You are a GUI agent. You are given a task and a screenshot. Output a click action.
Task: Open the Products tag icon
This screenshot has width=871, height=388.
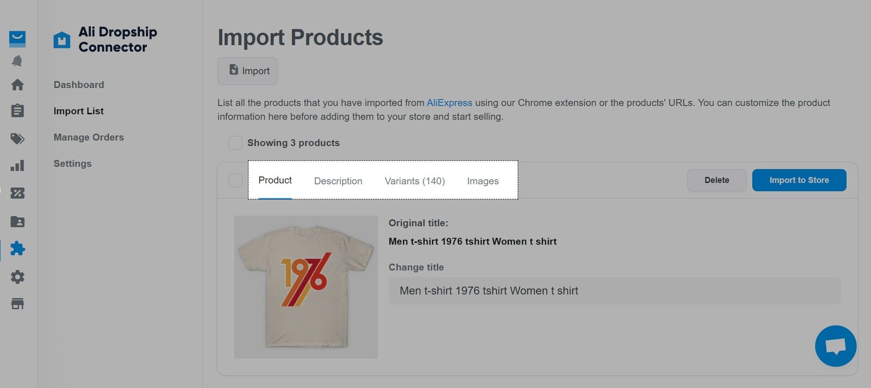coord(17,139)
